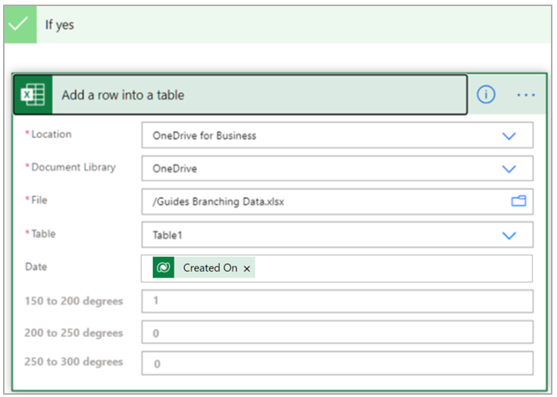557x397 pixels.
Task: Open the three-dot more options menu
Action: (525, 95)
